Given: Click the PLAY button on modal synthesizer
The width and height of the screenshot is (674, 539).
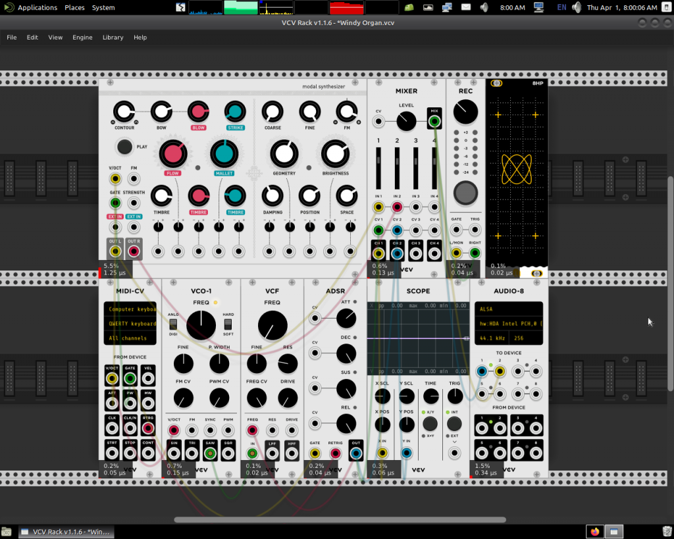Looking at the screenshot, I should tap(124, 147).
